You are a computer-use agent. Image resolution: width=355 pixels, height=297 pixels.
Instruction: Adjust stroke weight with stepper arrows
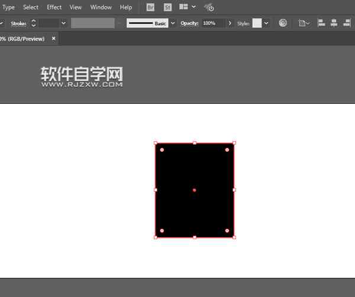click(34, 23)
